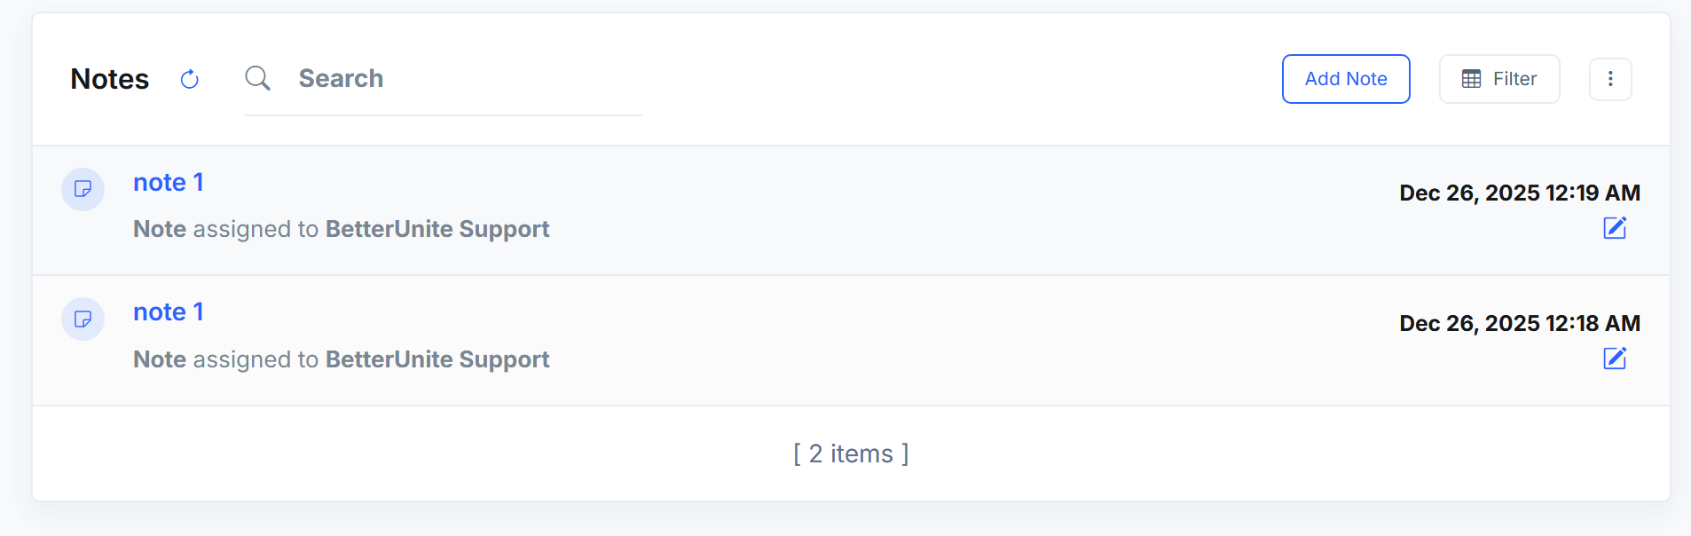Click the refresh icon beside the Notes heading
The image size is (1691, 536).
click(189, 80)
